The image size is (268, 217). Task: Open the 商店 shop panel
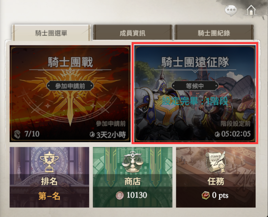click(x=133, y=177)
